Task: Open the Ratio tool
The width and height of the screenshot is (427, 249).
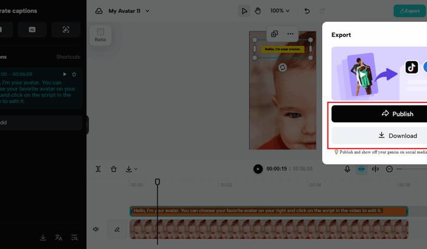Action: point(100,35)
